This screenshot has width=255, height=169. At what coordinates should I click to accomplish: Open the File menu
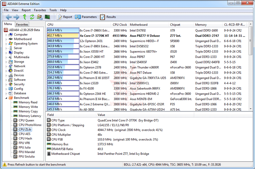click(x=6, y=10)
